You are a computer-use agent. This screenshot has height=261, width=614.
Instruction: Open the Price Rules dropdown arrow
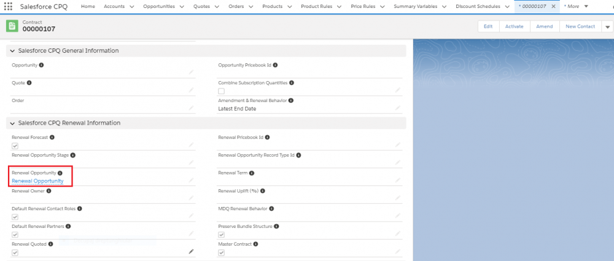383,7
